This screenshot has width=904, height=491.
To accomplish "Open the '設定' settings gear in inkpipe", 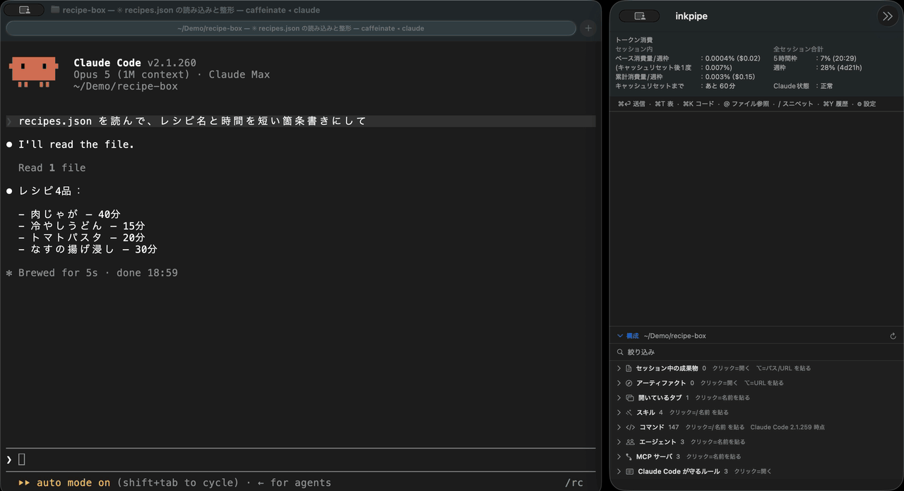I will (x=866, y=104).
